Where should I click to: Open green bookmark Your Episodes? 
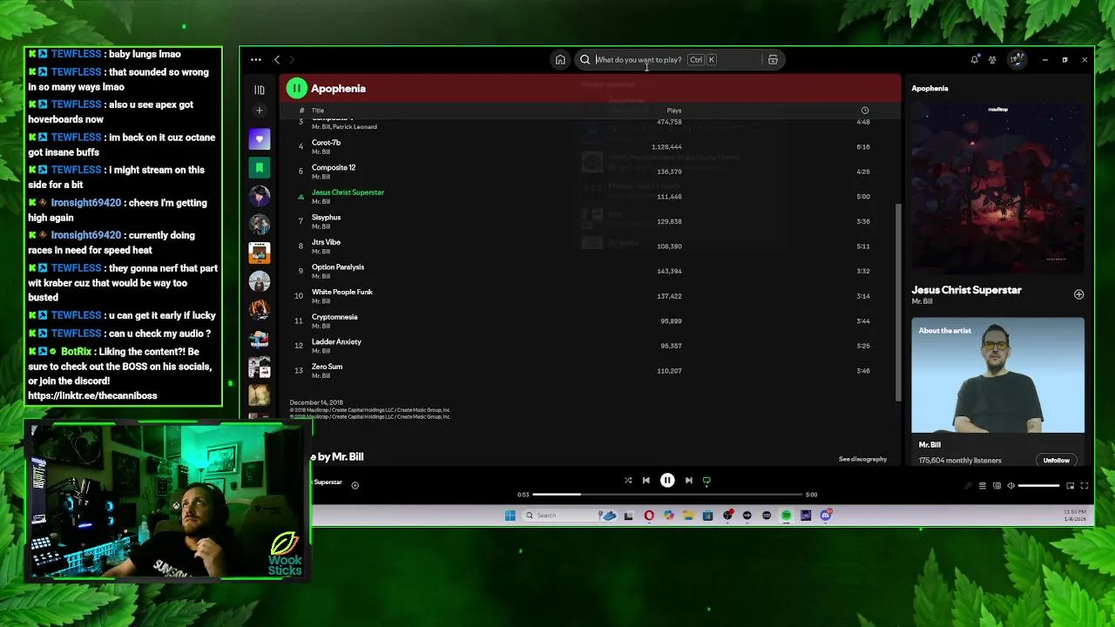pyautogui.click(x=260, y=167)
